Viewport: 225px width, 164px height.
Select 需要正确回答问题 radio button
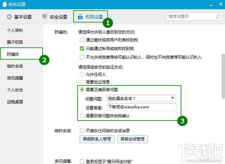click(x=82, y=90)
